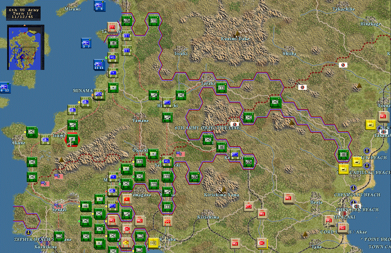Click the Japanese flag marker southwest of Hinokage
391x253 pixels.
[x=343, y=65]
